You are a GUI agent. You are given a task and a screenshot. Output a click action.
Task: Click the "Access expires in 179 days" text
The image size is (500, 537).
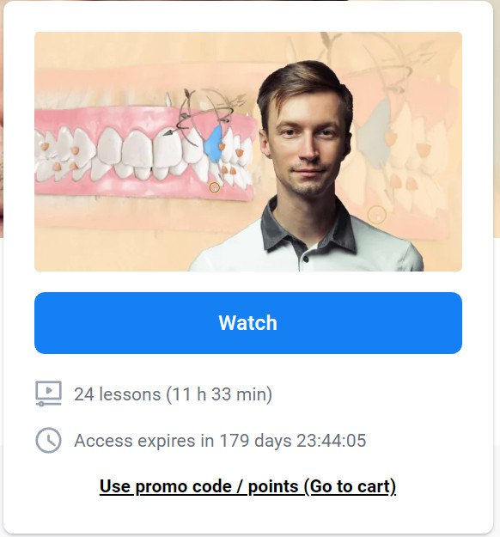coord(183,441)
